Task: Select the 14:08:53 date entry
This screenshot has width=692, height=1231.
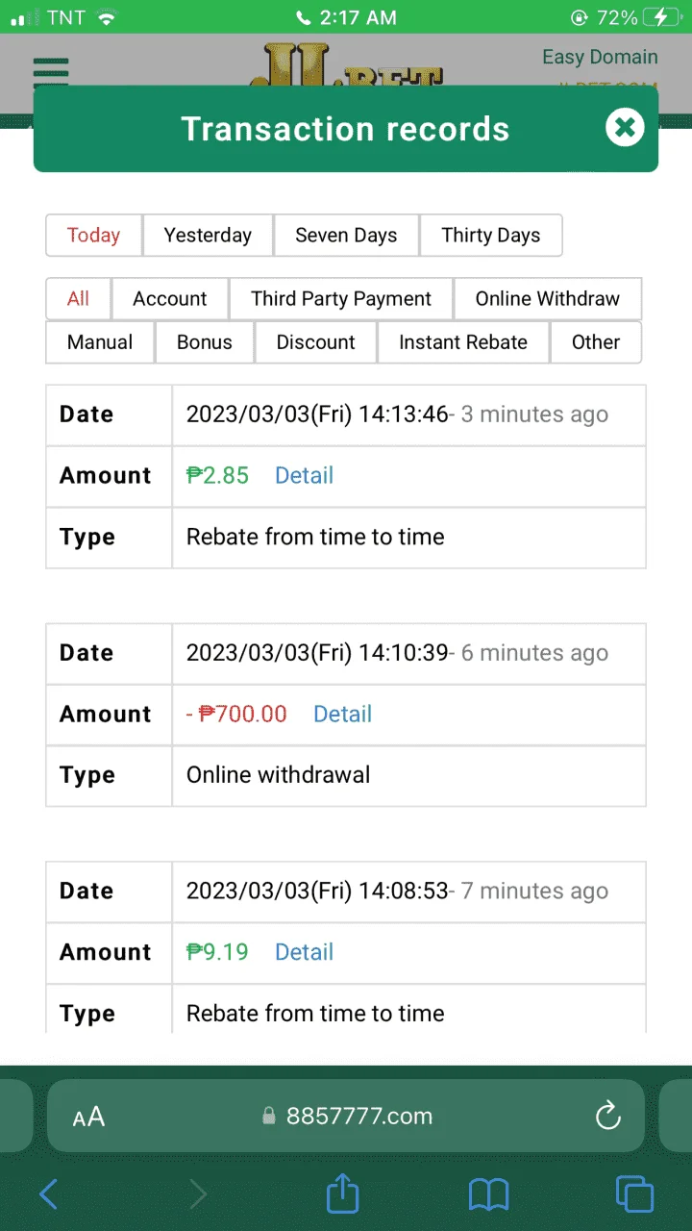Action: 317,892
